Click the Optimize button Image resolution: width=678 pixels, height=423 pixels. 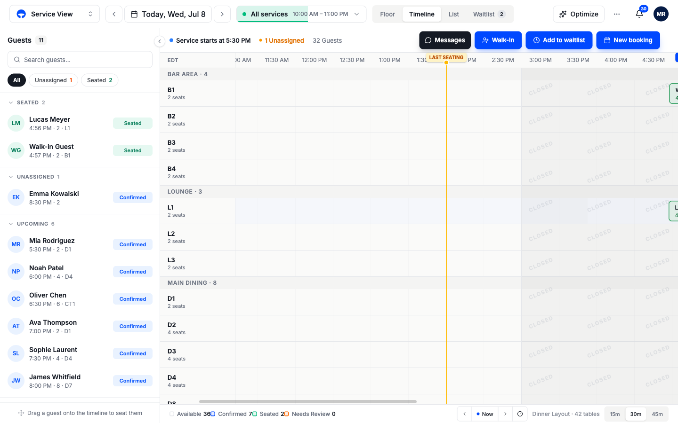[579, 14]
